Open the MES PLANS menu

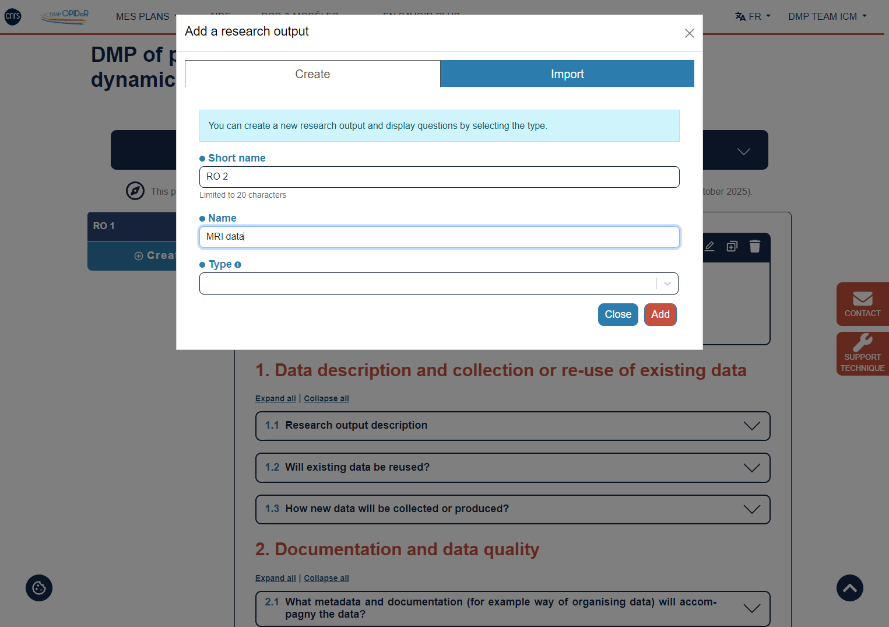tap(146, 16)
